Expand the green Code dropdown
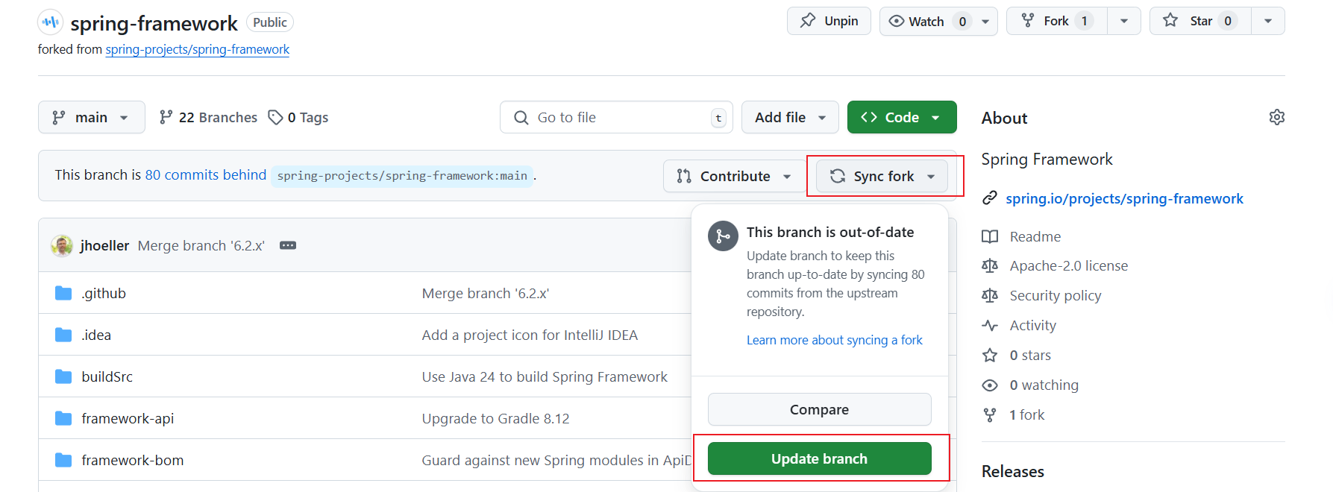The height and width of the screenshot is (492, 1333). click(x=901, y=117)
